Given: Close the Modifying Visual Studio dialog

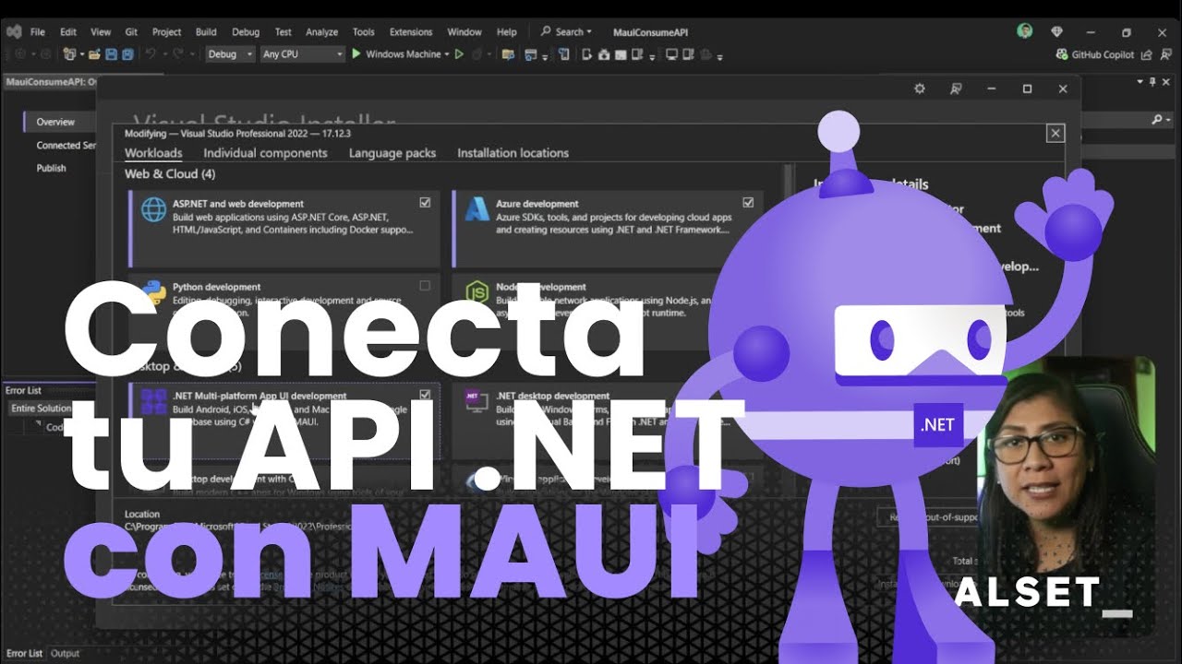Looking at the screenshot, I should 1055,134.
